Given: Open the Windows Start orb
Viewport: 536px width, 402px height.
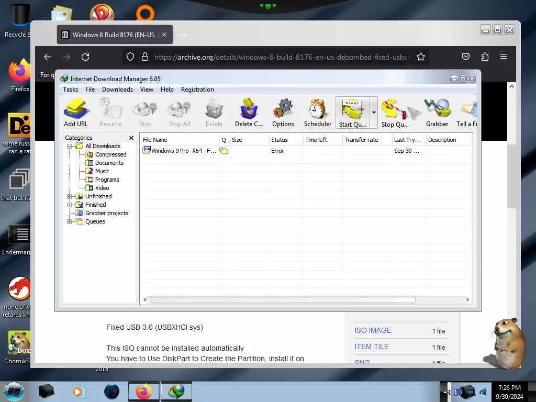Looking at the screenshot, I should pyautogui.click(x=14, y=392).
